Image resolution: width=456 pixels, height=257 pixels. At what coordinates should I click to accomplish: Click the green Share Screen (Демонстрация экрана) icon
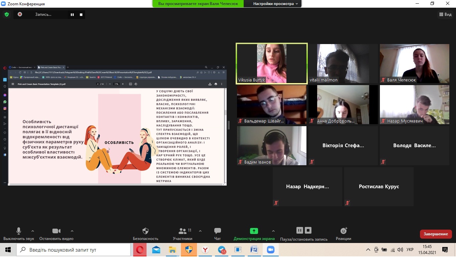tap(254, 231)
